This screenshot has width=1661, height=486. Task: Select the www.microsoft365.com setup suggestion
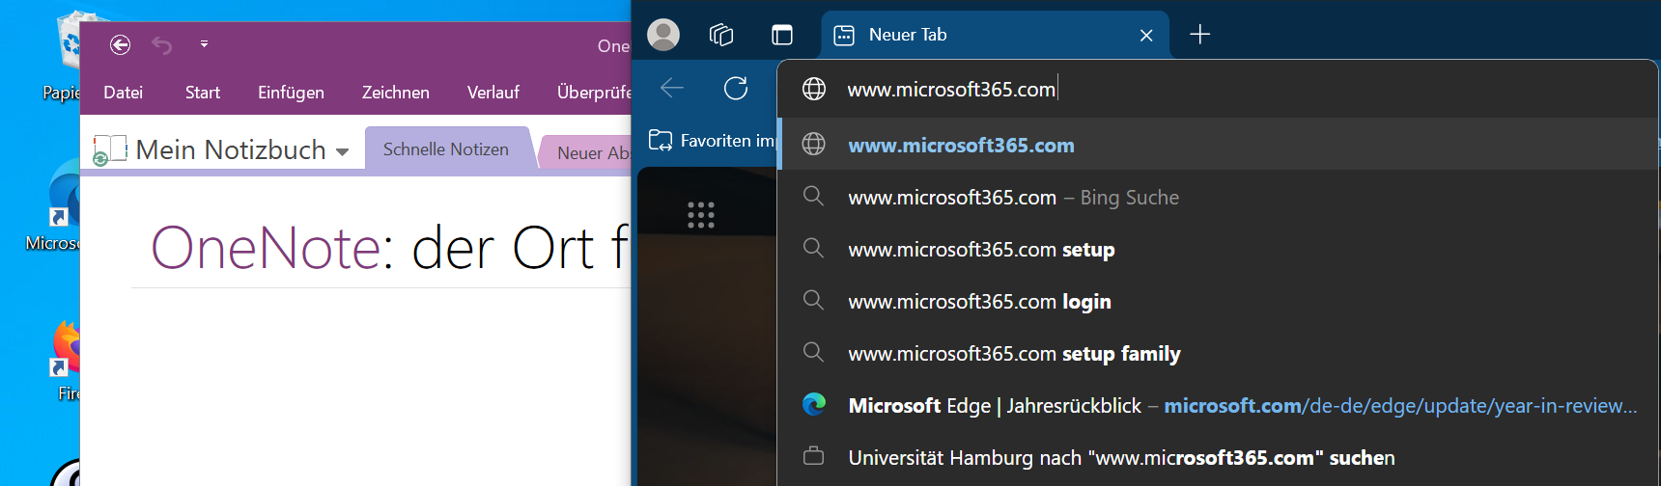[1218, 249]
